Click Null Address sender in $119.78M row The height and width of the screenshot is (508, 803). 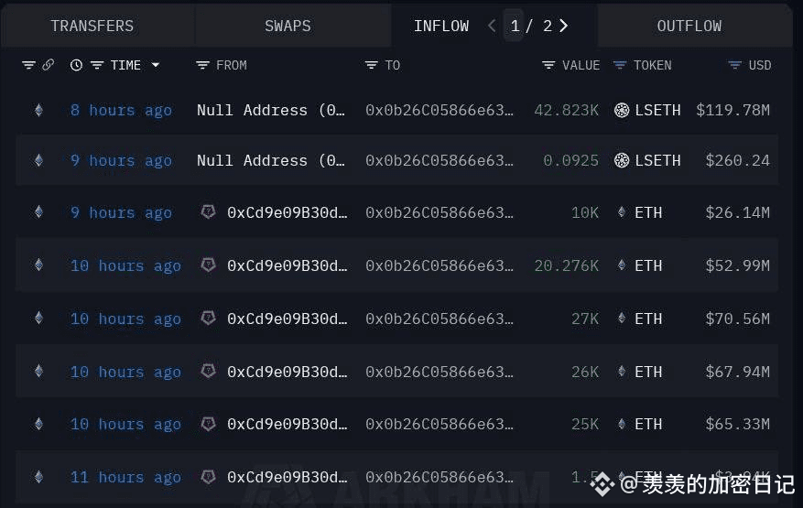click(x=271, y=110)
